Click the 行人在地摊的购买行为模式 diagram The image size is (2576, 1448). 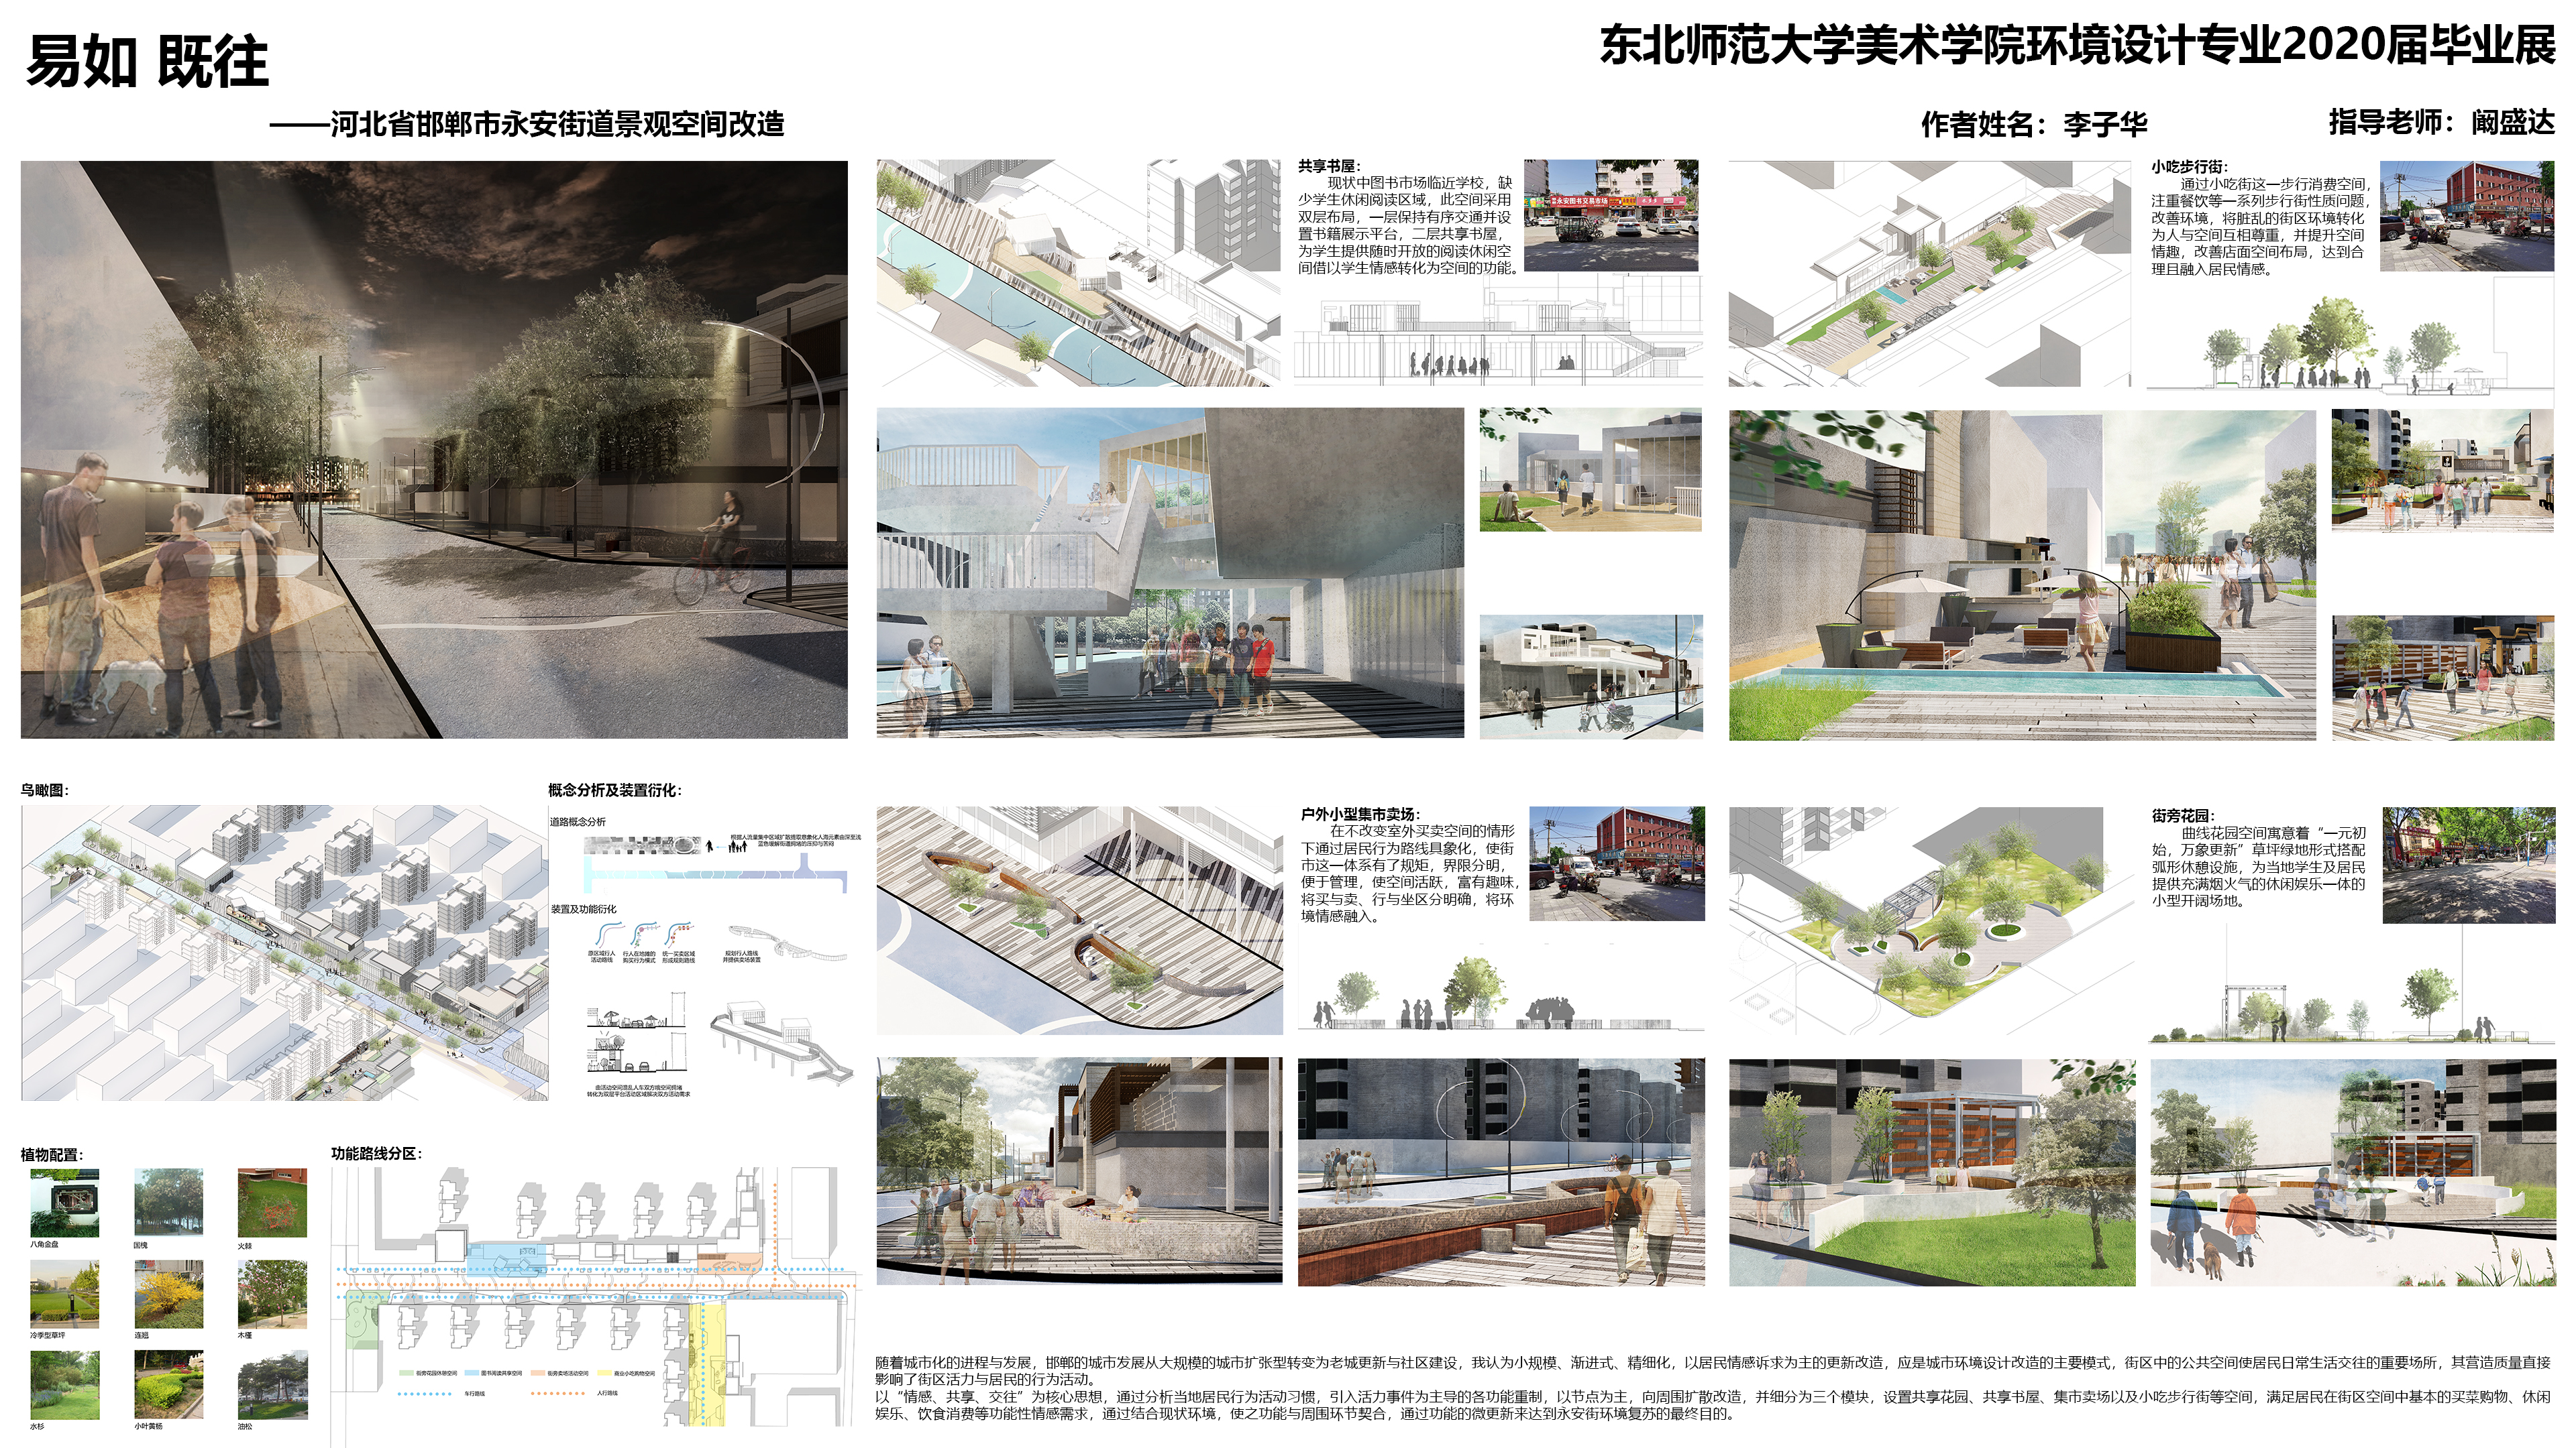[639, 943]
